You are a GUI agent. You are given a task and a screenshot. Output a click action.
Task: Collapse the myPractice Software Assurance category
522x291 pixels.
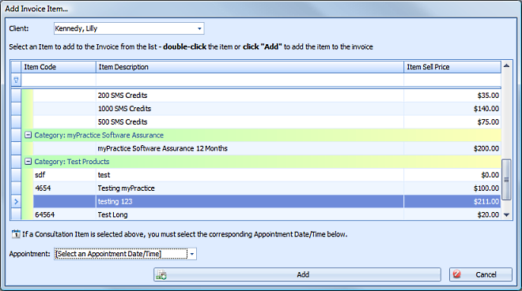28,135
